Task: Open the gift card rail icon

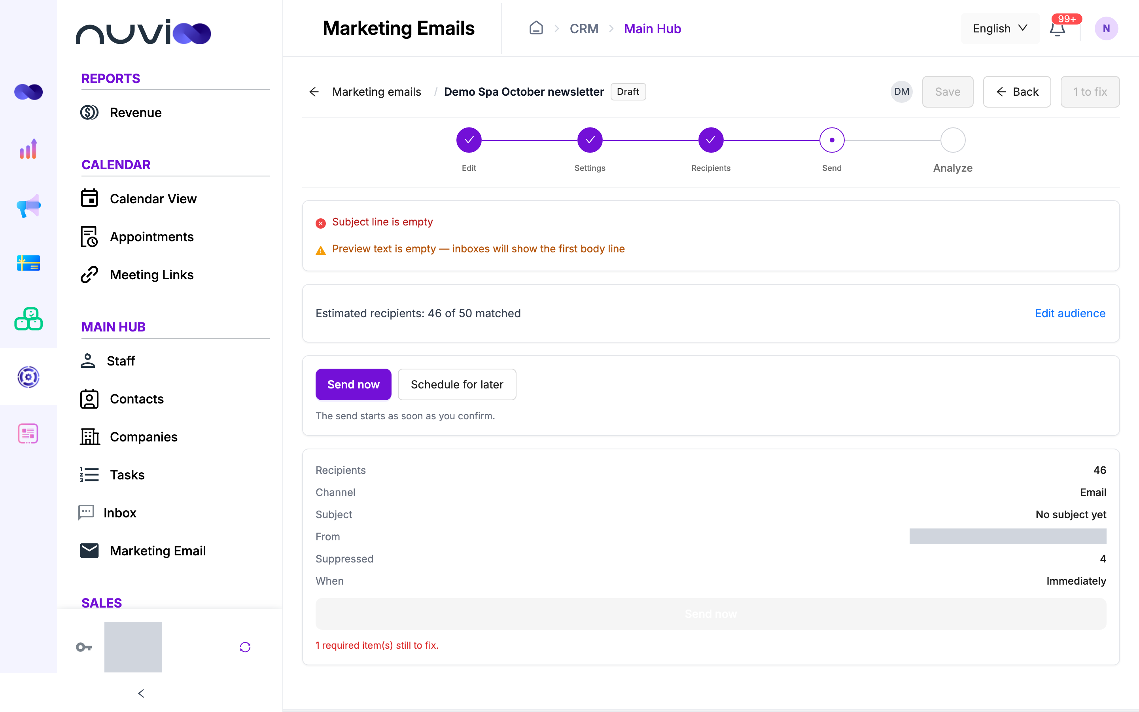Action: (28, 263)
